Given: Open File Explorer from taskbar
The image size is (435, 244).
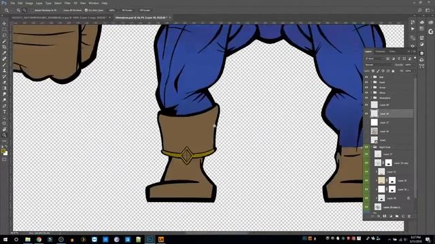Looking at the screenshot, I should coord(28,239).
